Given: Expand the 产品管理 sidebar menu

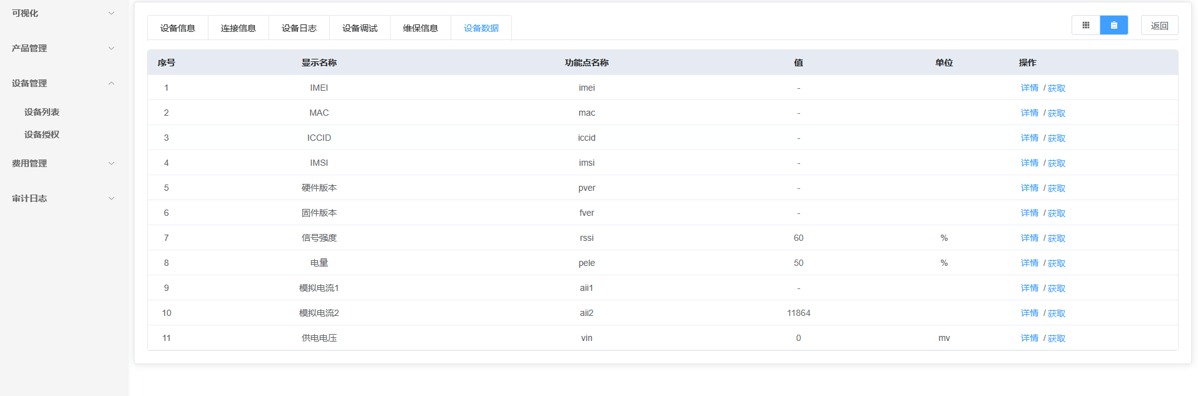Looking at the screenshot, I should [x=64, y=48].
